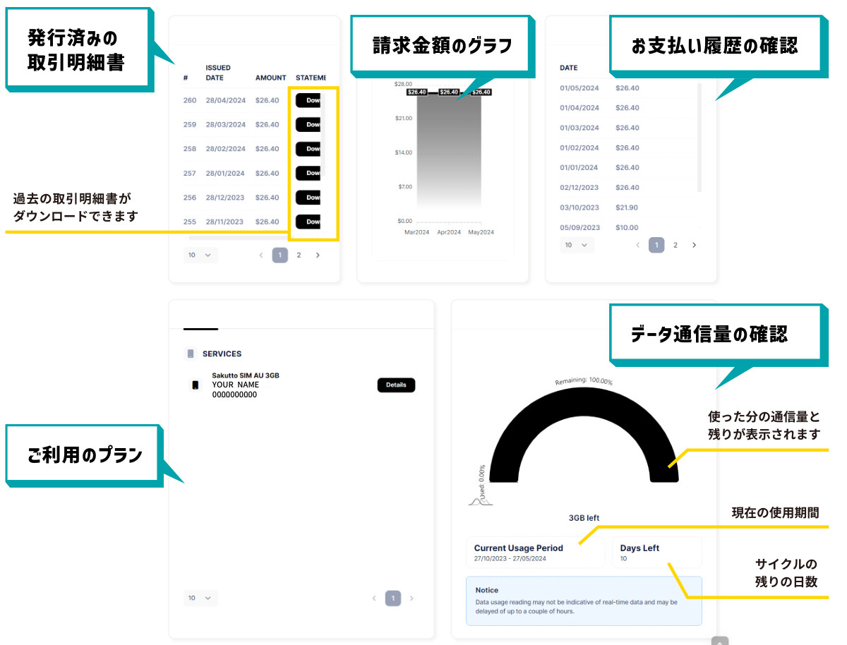Click the $10.00 payment amount
The image size is (847, 645).
pyautogui.click(x=627, y=227)
